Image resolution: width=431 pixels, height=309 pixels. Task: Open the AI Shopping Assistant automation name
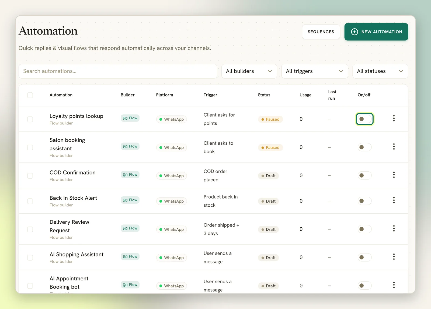pos(77,255)
